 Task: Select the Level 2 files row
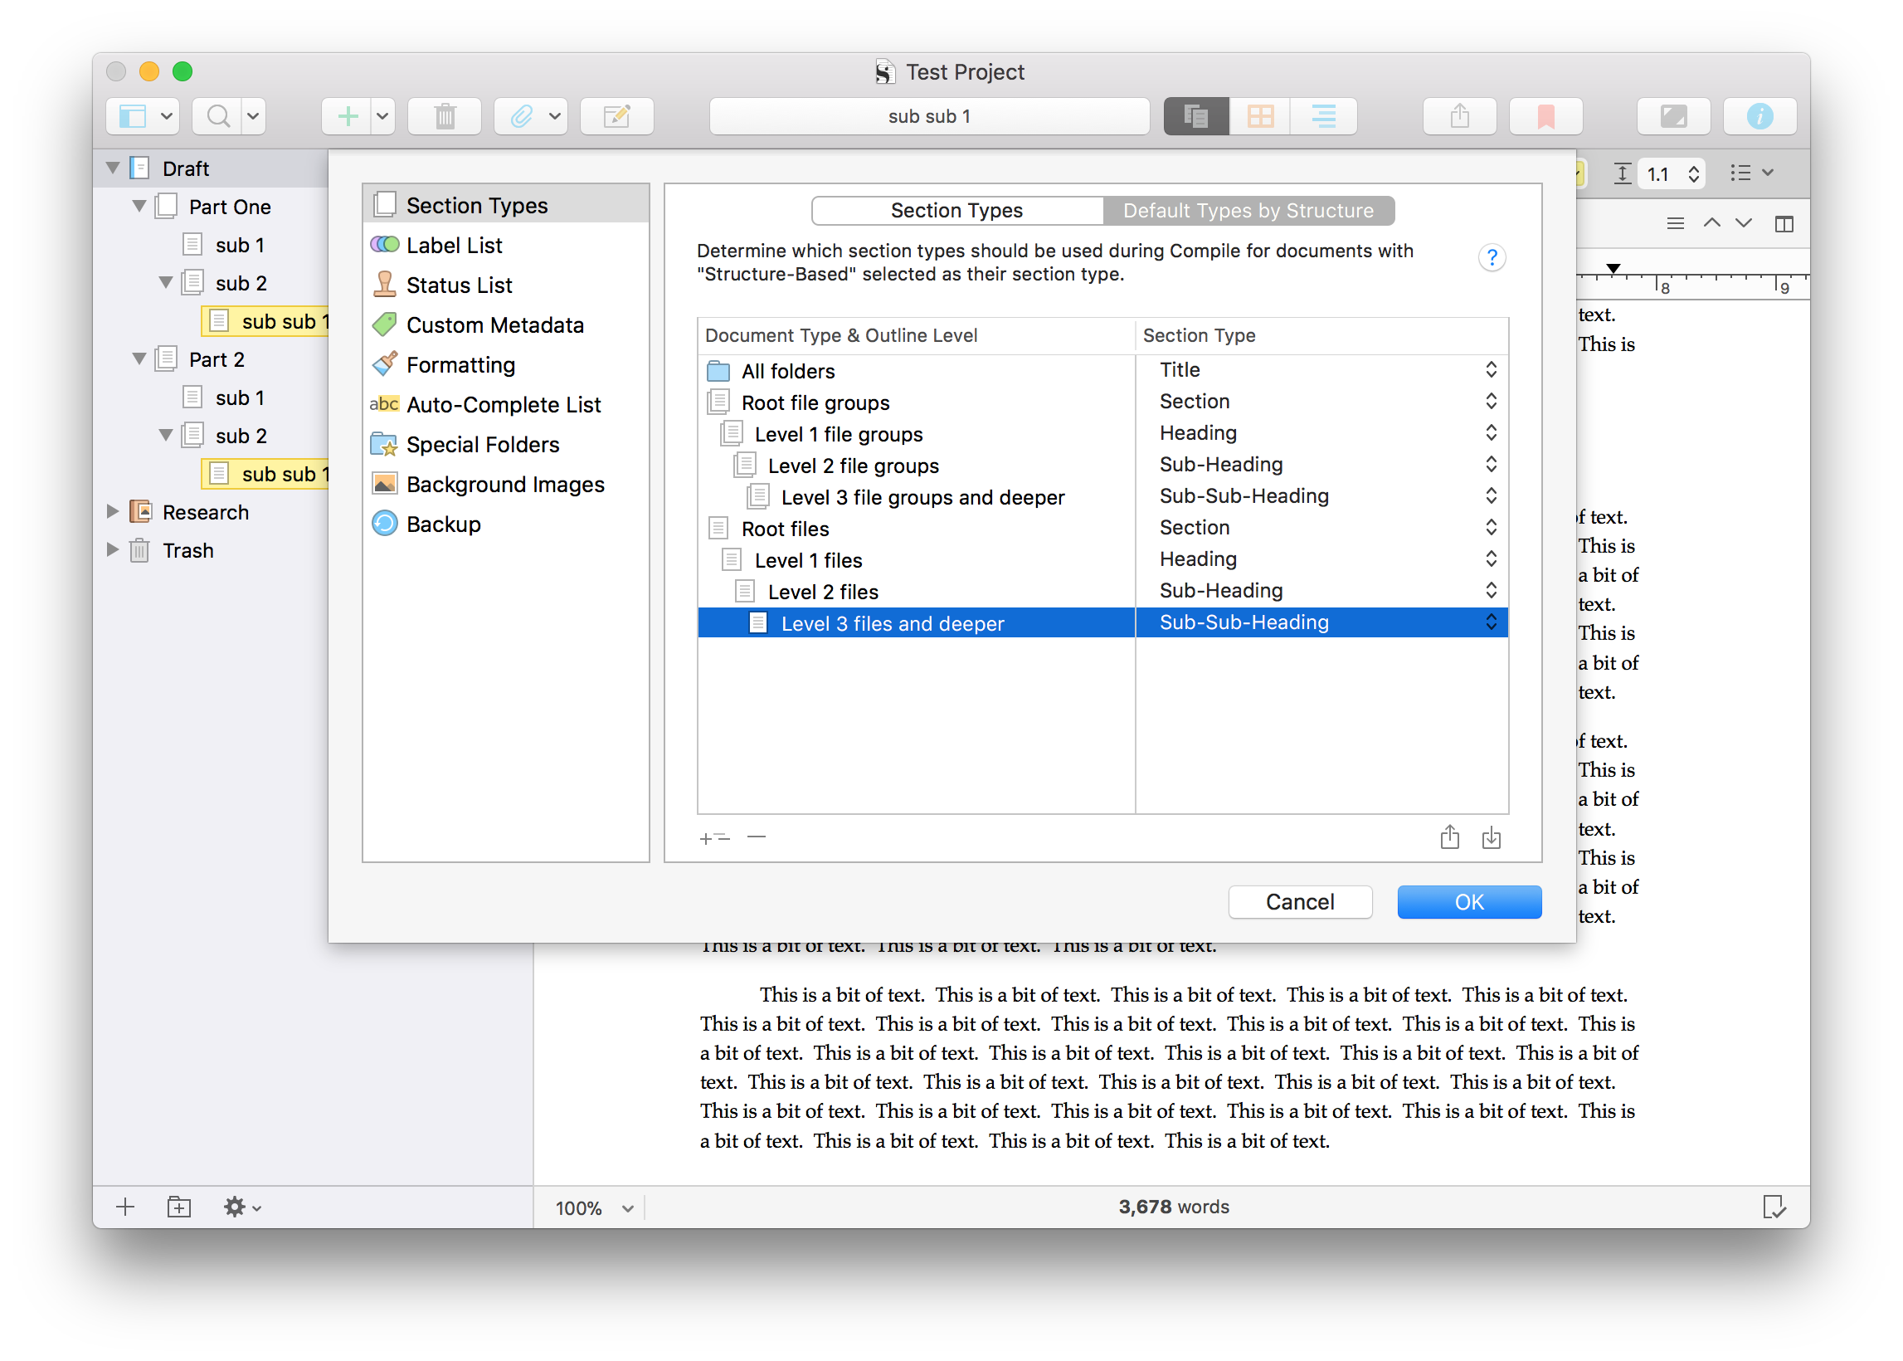click(x=823, y=592)
